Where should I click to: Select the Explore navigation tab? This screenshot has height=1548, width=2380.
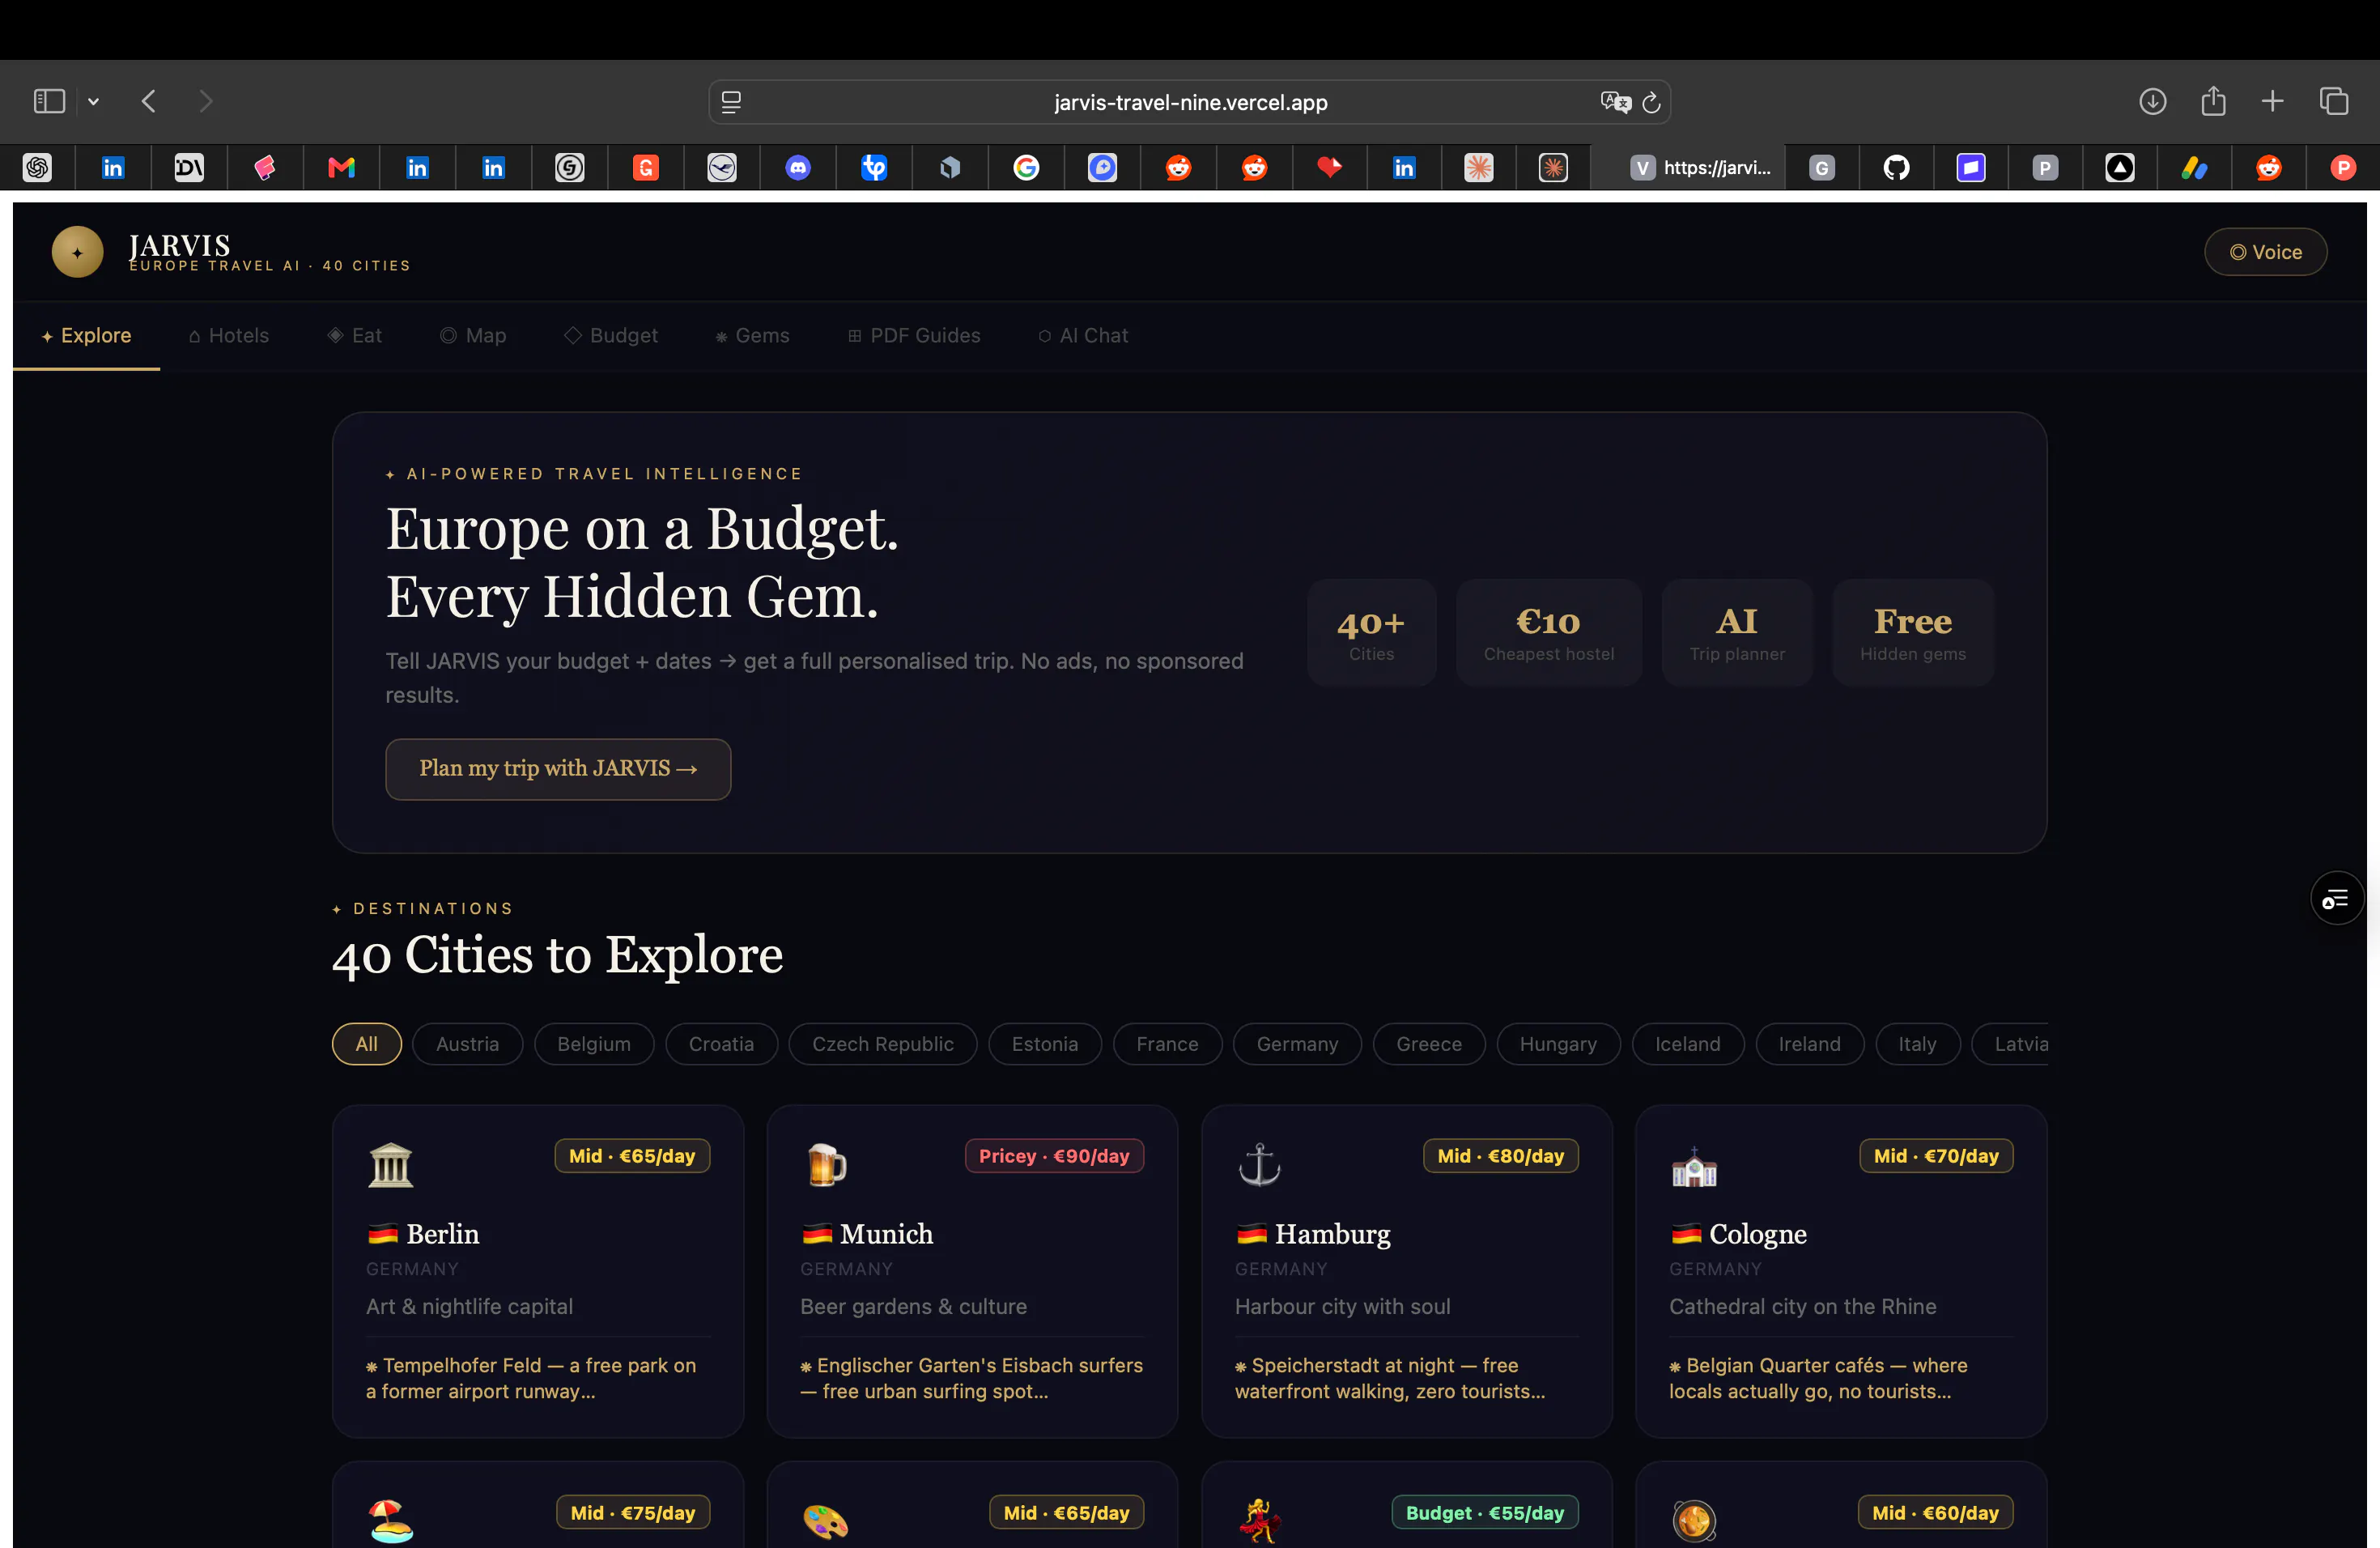pyautogui.click(x=86, y=335)
